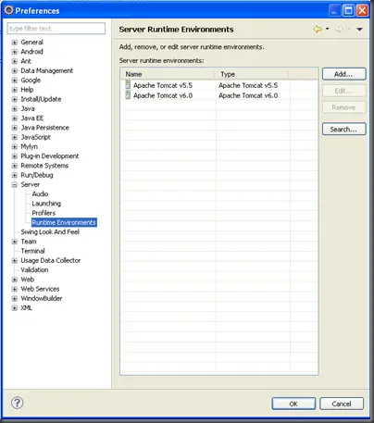Viewport: 374px width, 423px height.
Task: Click the Search... button
Action: pyautogui.click(x=343, y=130)
